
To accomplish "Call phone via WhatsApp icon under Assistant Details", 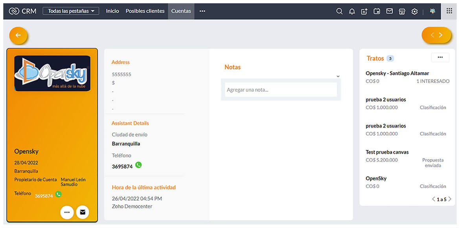I will (x=138, y=165).
